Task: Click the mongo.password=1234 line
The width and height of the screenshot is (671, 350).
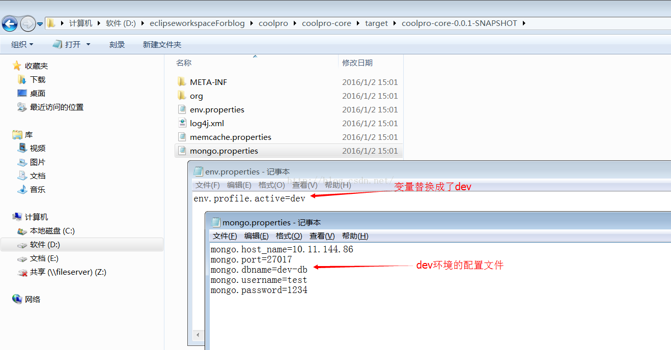Action: [259, 290]
